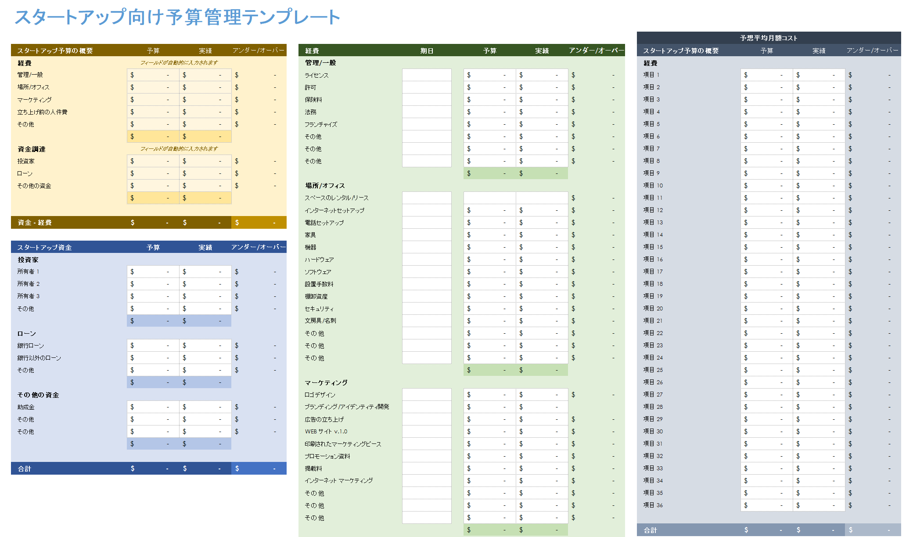Click the 期日 column header
The image size is (913, 537).
pos(427,51)
